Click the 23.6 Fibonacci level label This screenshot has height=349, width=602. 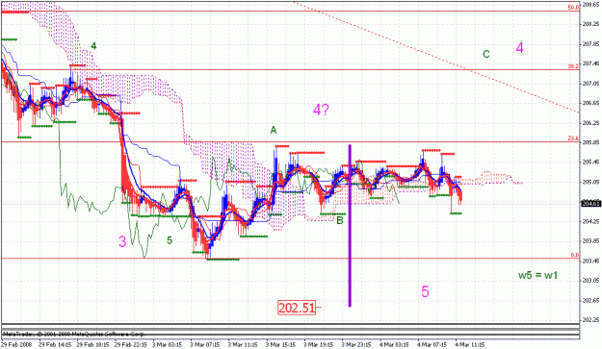pyautogui.click(x=574, y=138)
